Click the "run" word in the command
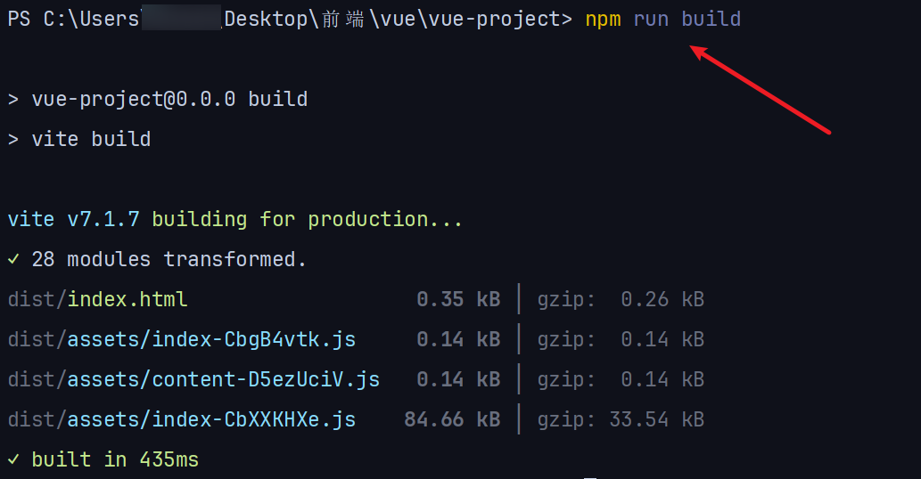921x479 pixels. pos(651,19)
